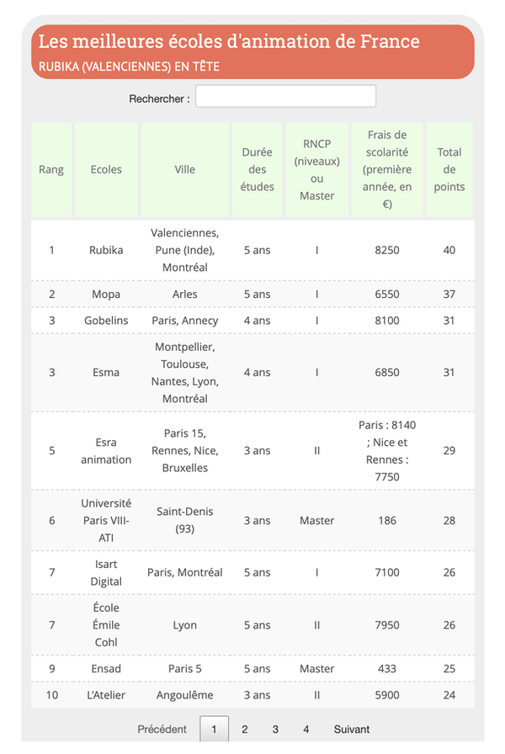Image resolution: width=505 pixels, height=754 pixels.
Task: Sort by Ville column header
Action: pyautogui.click(x=184, y=169)
